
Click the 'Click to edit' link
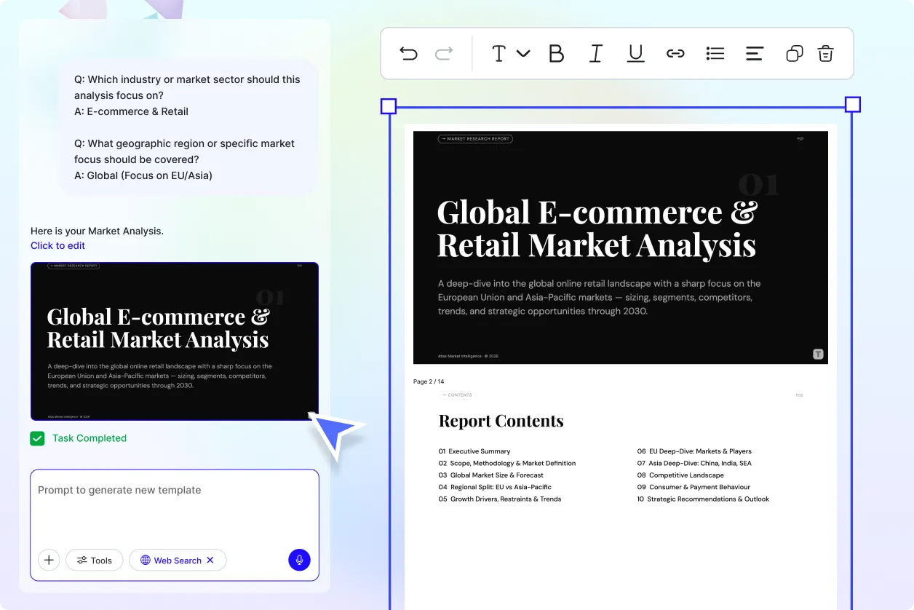point(58,245)
